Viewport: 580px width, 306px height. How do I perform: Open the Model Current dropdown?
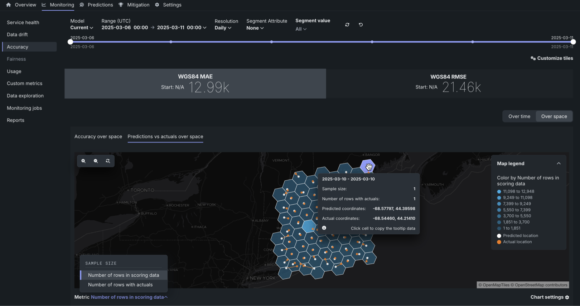[82, 27]
